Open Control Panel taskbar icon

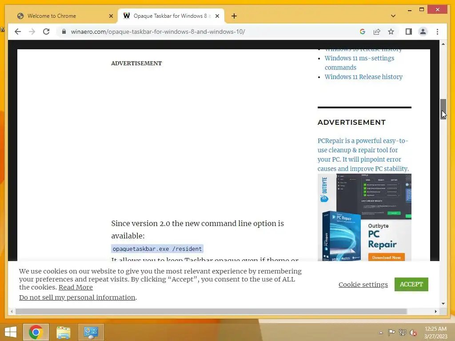click(x=91, y=332)
